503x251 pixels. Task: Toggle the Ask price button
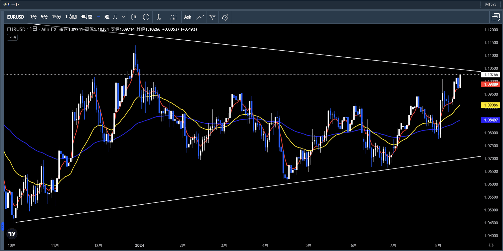pyautogui.click(x=188, y=17)
